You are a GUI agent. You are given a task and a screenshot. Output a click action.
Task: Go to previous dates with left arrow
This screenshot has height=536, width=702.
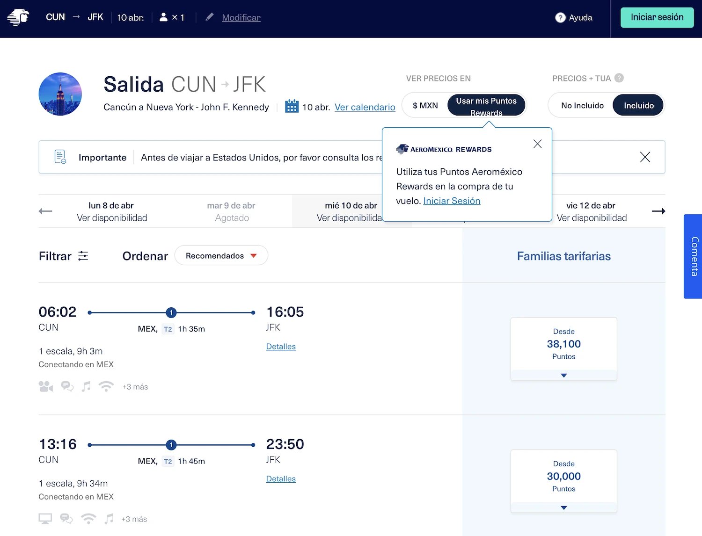click(45, 211)
